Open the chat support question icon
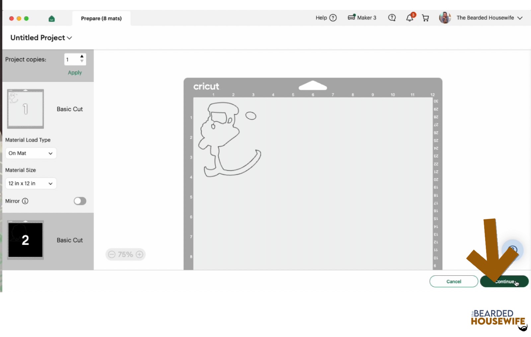The width and height of the screenshot is (531, 337). pos(392,18)
